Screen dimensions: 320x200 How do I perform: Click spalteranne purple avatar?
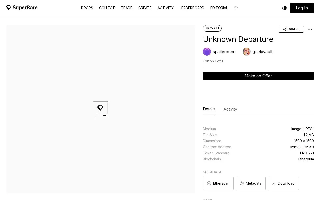[x=207, y=52]
